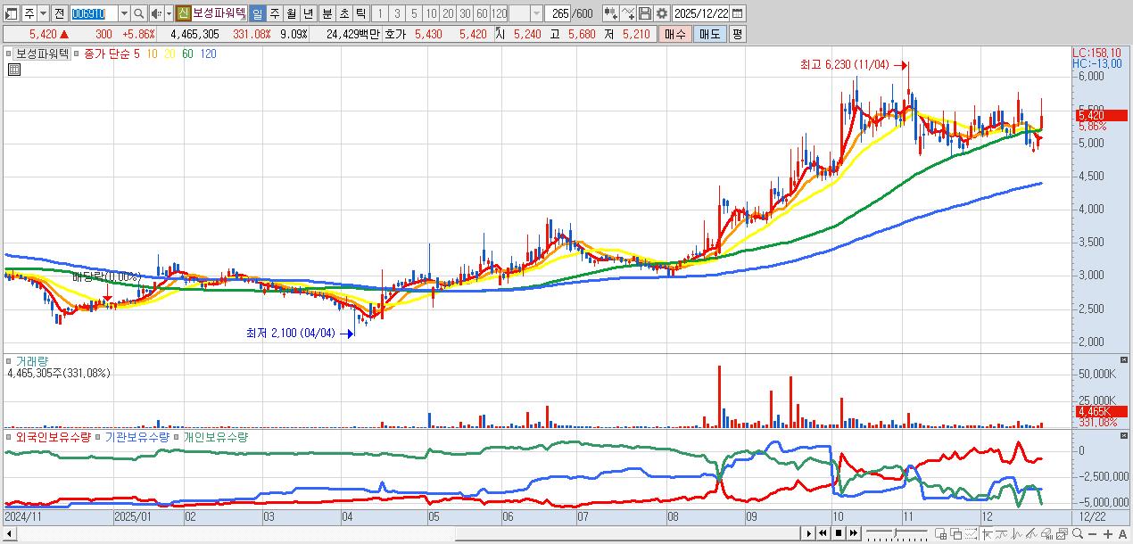Select the second (초) period toggle

(x=344, y=13)
